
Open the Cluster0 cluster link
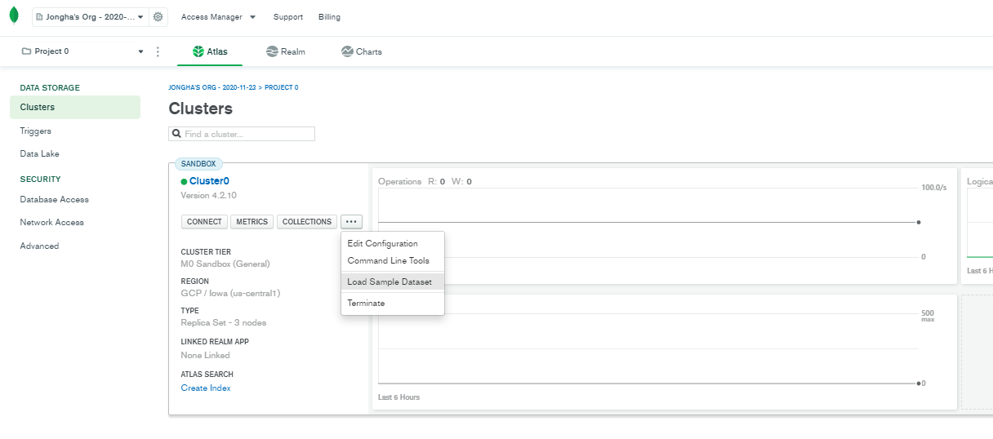(209, 181)
